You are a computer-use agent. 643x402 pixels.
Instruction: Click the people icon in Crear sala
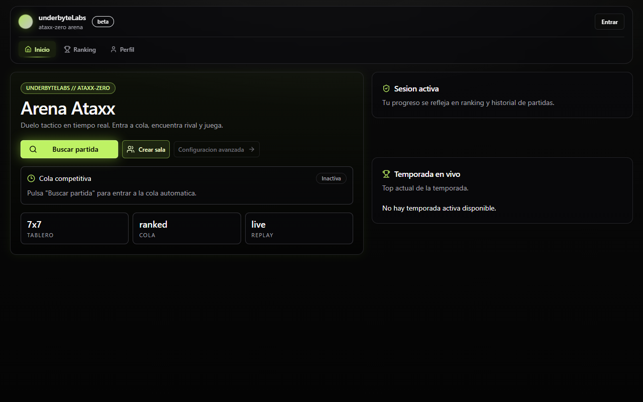[x=131, y=149]
